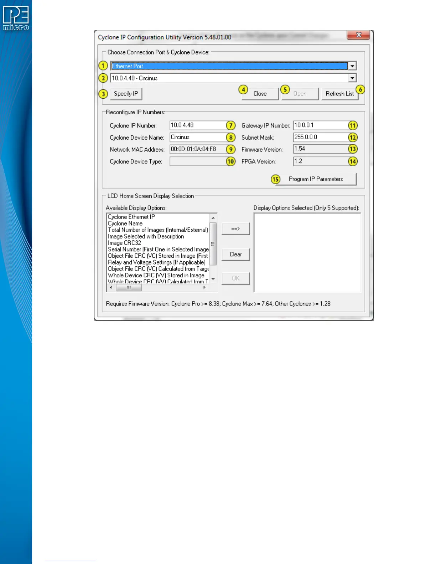Select Cyclone Ethernet IP display option
The height and width of the screenshot is (564, 436).
point(131,217)
